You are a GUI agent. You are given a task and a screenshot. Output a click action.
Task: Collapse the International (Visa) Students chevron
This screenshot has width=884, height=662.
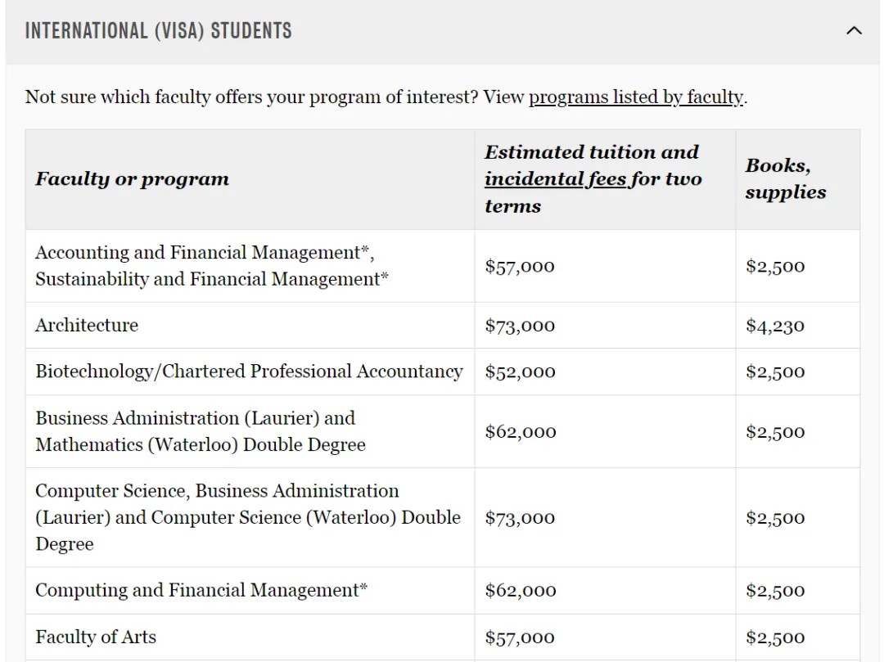[x=854, y=30]
